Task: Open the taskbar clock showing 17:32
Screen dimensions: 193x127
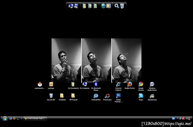Action: [188, 119]
